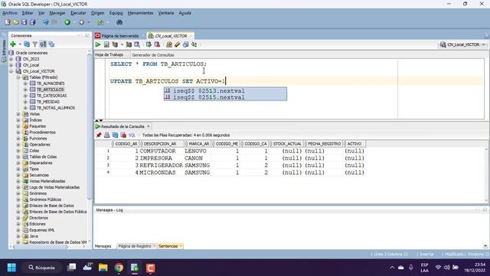Click the Save All icon in main toolbar

tap(32, 22)
